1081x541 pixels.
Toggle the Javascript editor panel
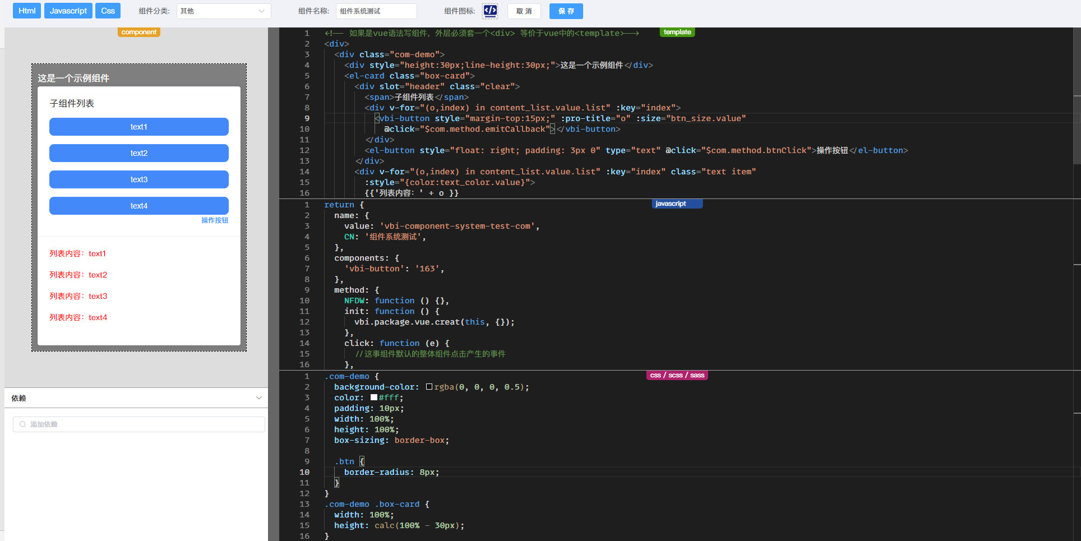point(68,11)
